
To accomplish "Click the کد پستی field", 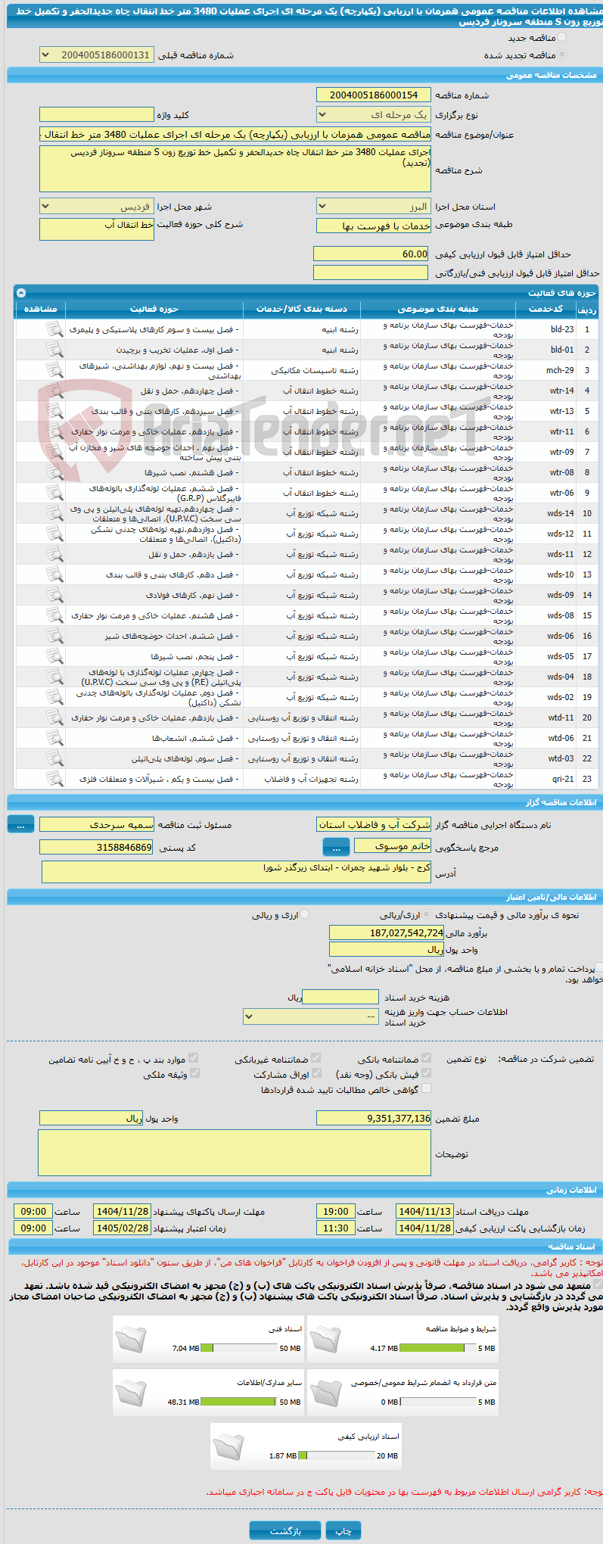I will click(97, 847).
